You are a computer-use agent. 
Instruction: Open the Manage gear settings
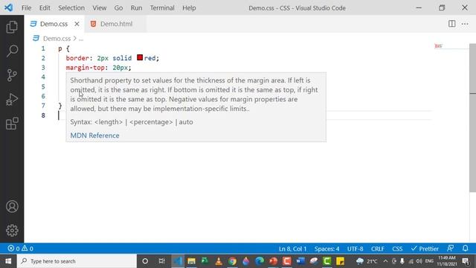point(12,230)
